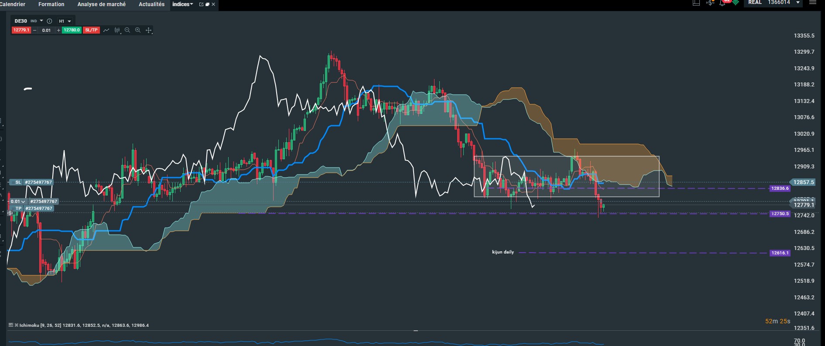825x346 pixels.
Task: Switch to the Actualités tab
Action: point(151,4)
